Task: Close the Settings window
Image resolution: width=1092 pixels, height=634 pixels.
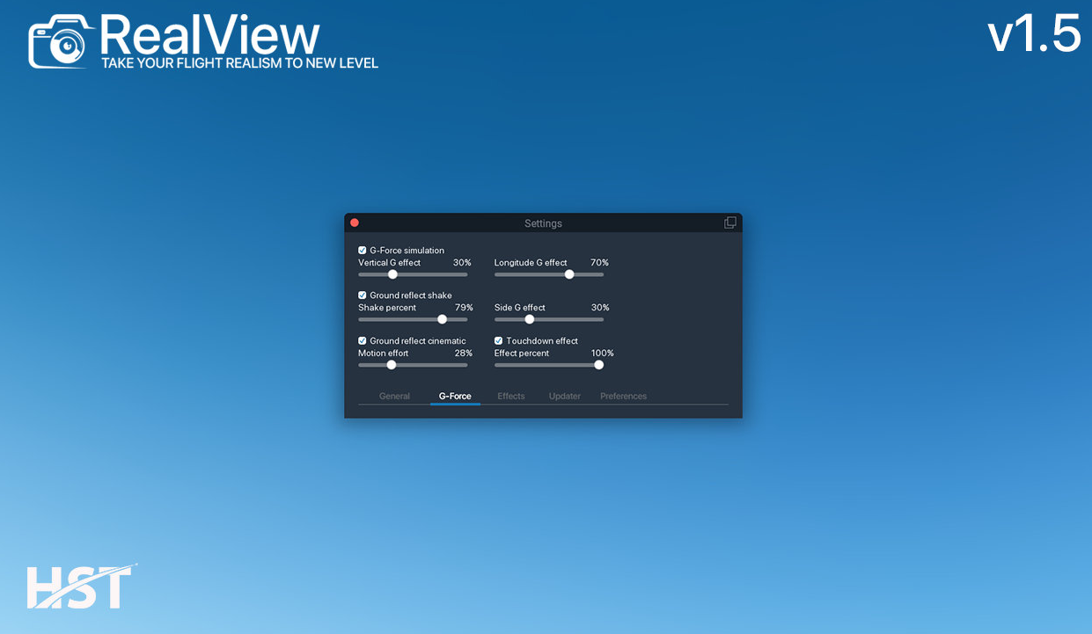Action: pos(355,222)
